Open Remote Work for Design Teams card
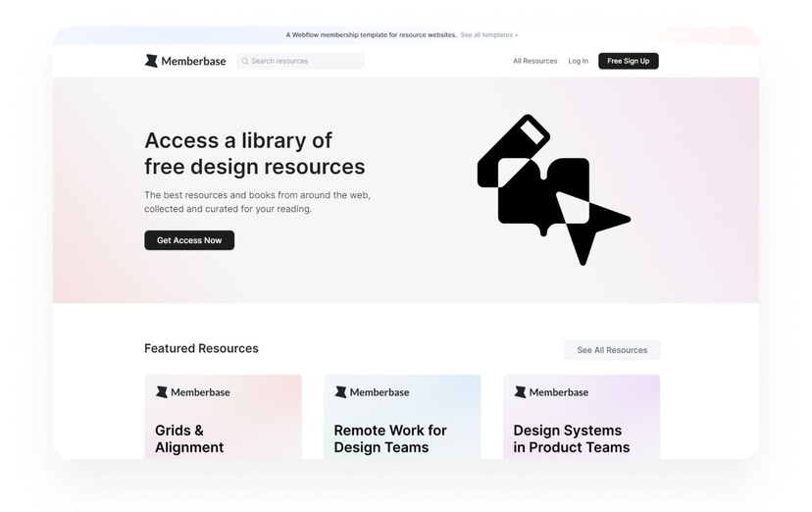This screenshot has height=512, width=812. (402, 422)
